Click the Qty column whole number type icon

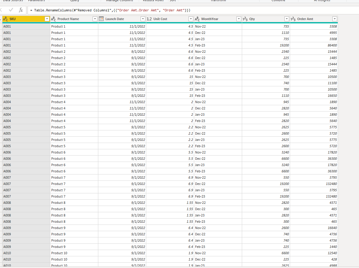click(245, 19)
